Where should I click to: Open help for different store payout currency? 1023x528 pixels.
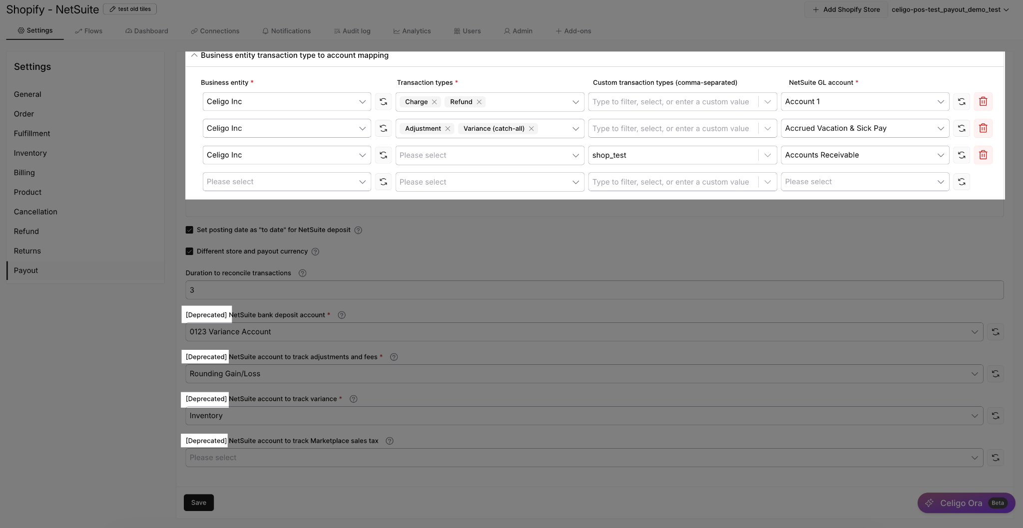point(315,252)
